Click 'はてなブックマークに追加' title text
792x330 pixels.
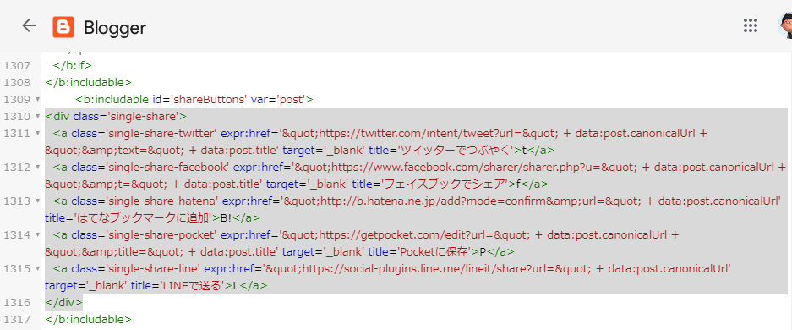144,218
